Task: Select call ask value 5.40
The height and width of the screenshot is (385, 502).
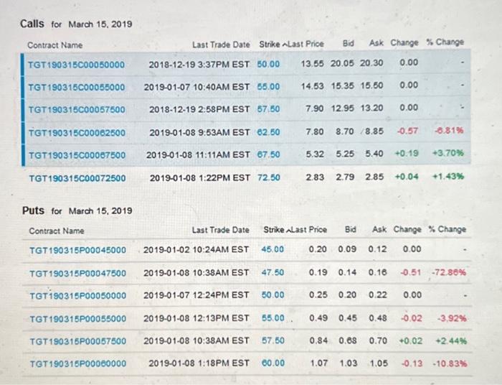Action: coord(374,154)
